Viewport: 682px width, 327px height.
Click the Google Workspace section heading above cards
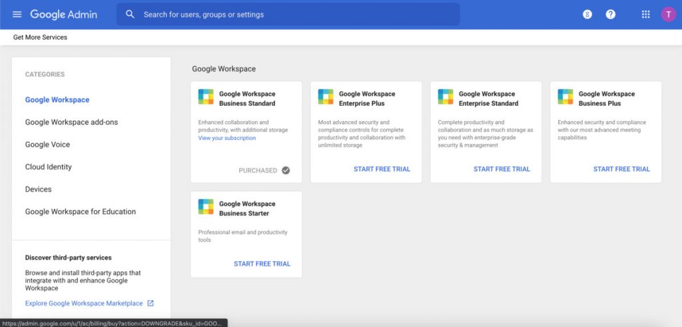[224, 69]
